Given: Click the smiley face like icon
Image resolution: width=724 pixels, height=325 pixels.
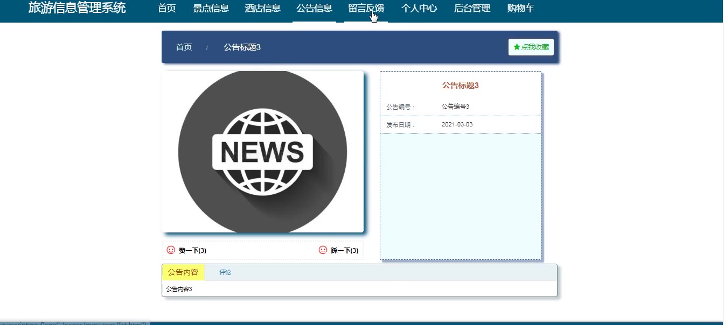Looking at the screenshot, I should coord(171,250).
